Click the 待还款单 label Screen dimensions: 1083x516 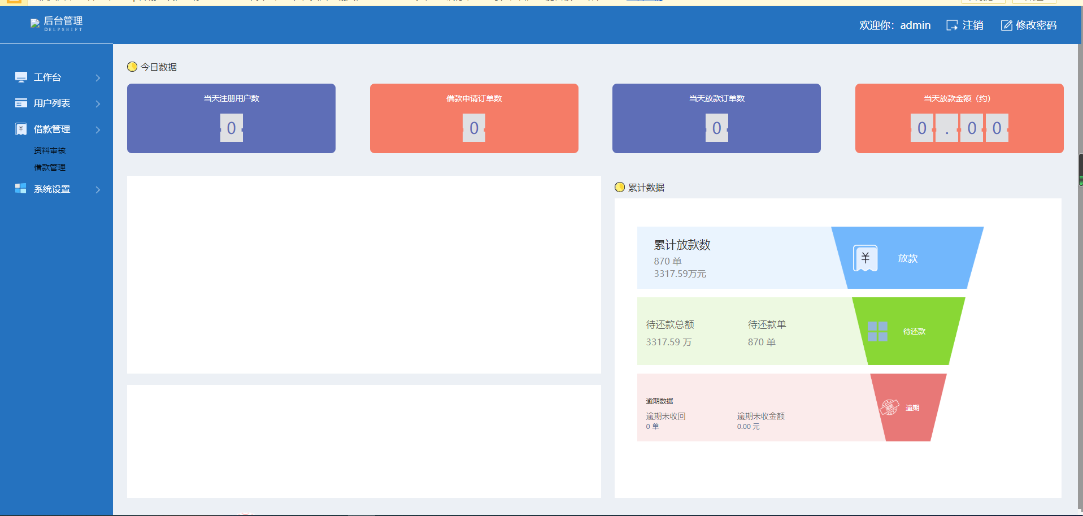coord(767,324)
